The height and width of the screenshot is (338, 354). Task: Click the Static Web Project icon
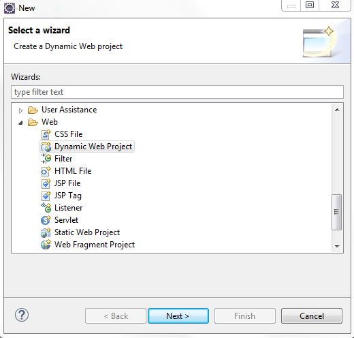(x=46, y=232)
